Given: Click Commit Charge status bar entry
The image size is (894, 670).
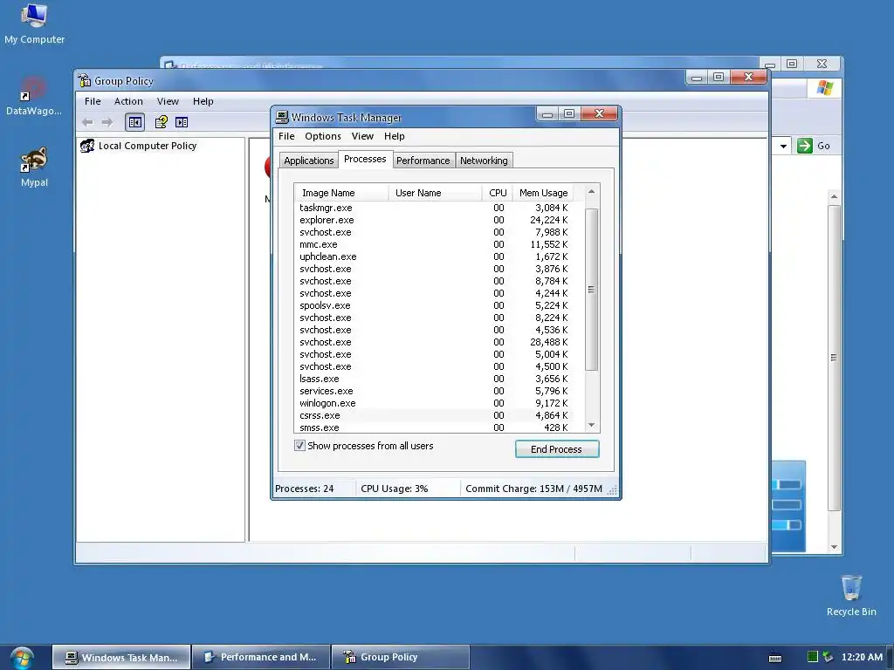Looking at the screenshot, I should [x=533, y=489].
